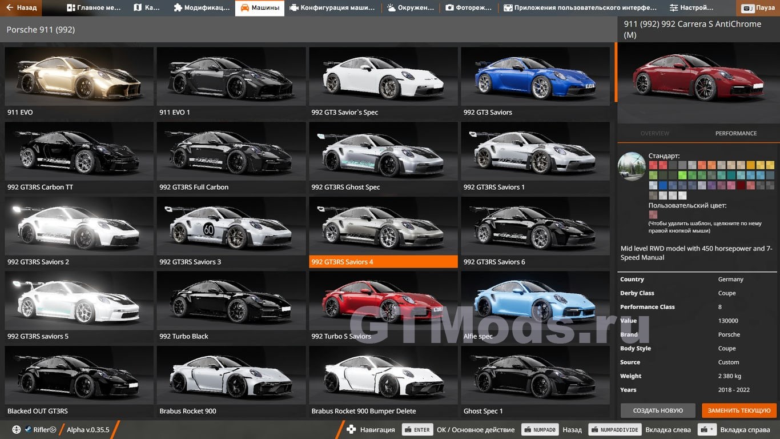The height and width of the screenshot is (439, 780).
Task: Pick the dark teal paint swatch
Action: click(731, 175)
